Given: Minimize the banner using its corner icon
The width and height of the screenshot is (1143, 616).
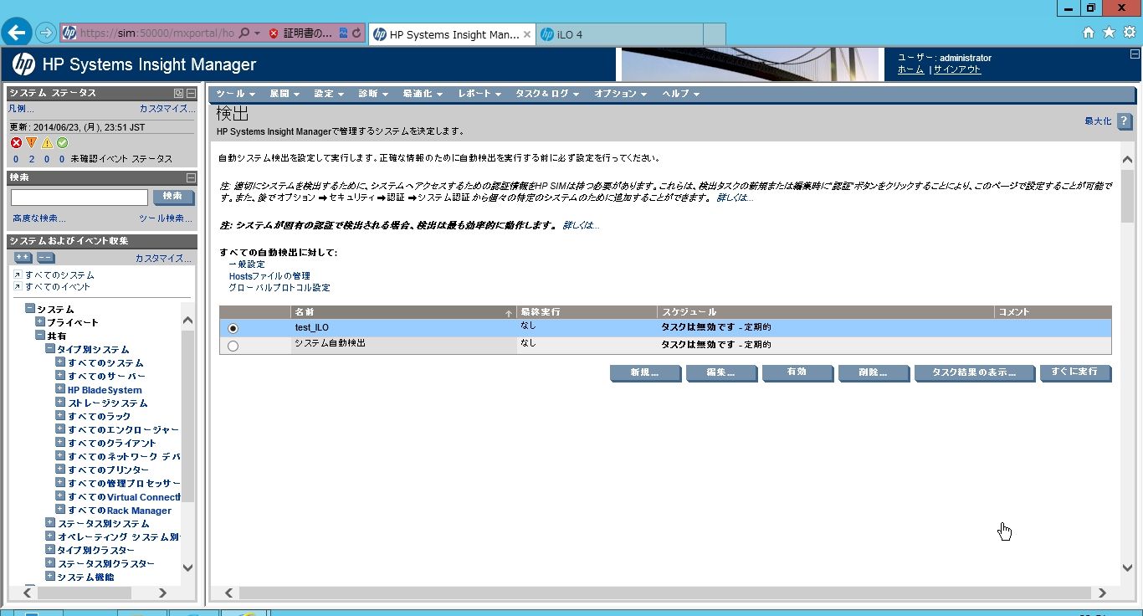Looking at the screenshot, I should (x=1133, y=54).
